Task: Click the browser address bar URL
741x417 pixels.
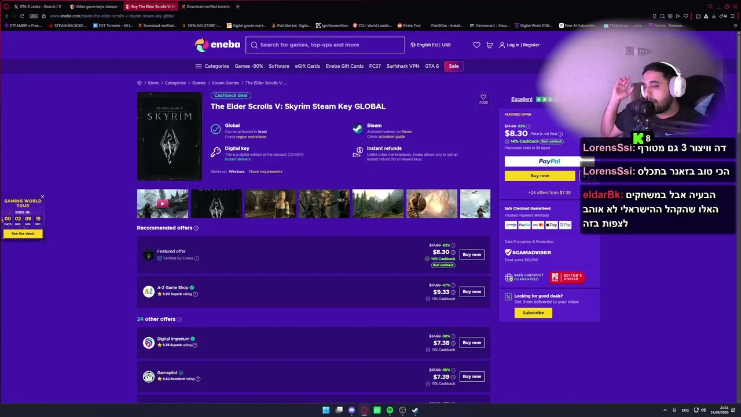Action: (x=112, y=16)
